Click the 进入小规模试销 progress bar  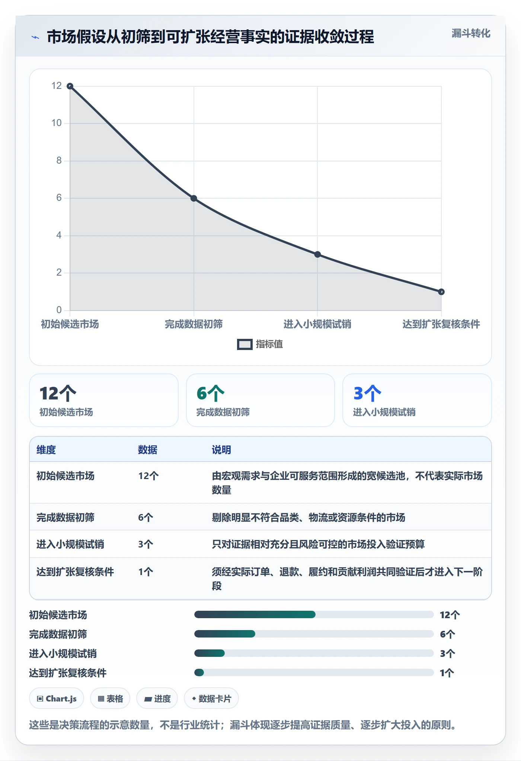[x=314, y=653]
